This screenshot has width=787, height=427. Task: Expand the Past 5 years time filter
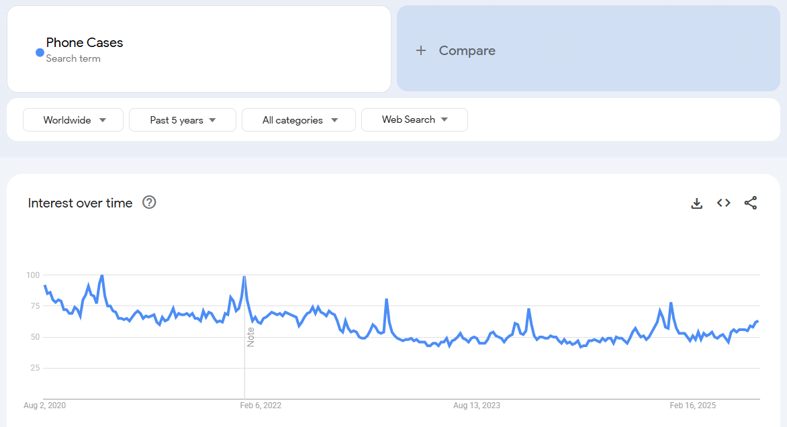[183, 120]
